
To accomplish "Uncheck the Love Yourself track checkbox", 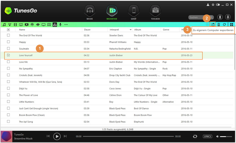I will [x=8, y=55].
